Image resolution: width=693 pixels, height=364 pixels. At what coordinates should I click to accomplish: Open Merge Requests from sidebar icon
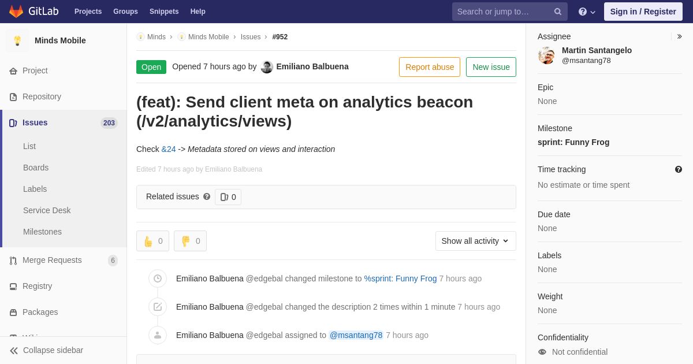pos(13,261)
